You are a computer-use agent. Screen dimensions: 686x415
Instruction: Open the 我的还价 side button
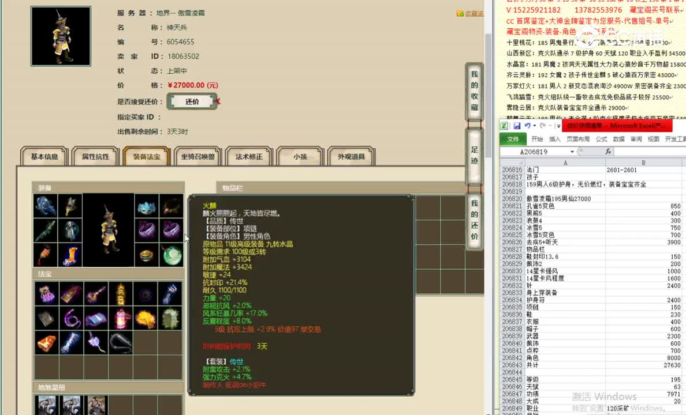(x=474, y=220)
